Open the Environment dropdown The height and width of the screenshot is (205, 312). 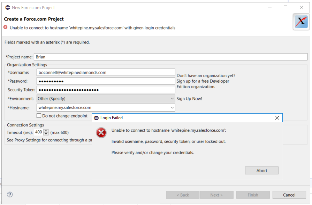coord(172,99)
